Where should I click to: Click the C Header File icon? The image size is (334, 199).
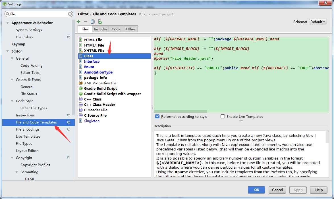tap(81, 110)
